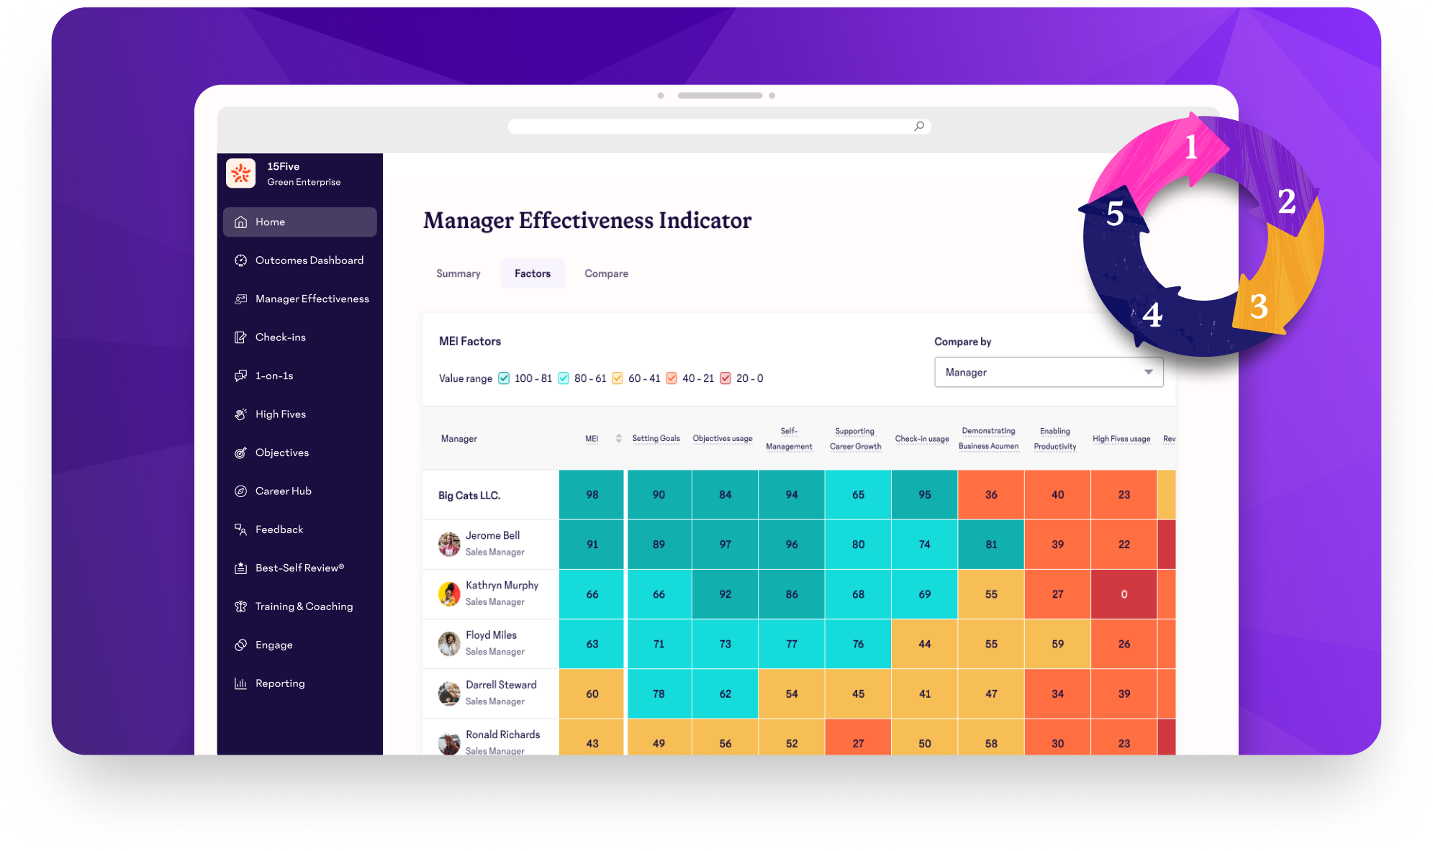The image size is (1433, 851).
Task: Click the Best-Self Review clipboard icon
Action: coord(241,568)
